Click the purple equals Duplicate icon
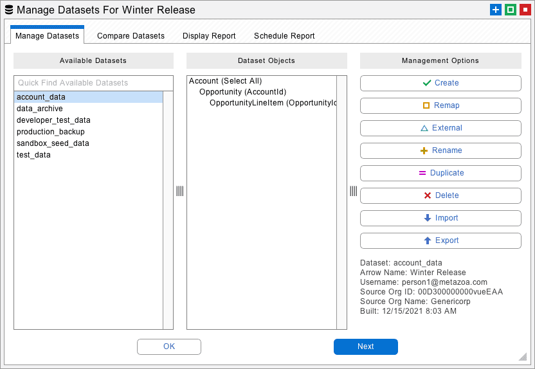Viewport: 535px width, 369px height. [422, 173]
